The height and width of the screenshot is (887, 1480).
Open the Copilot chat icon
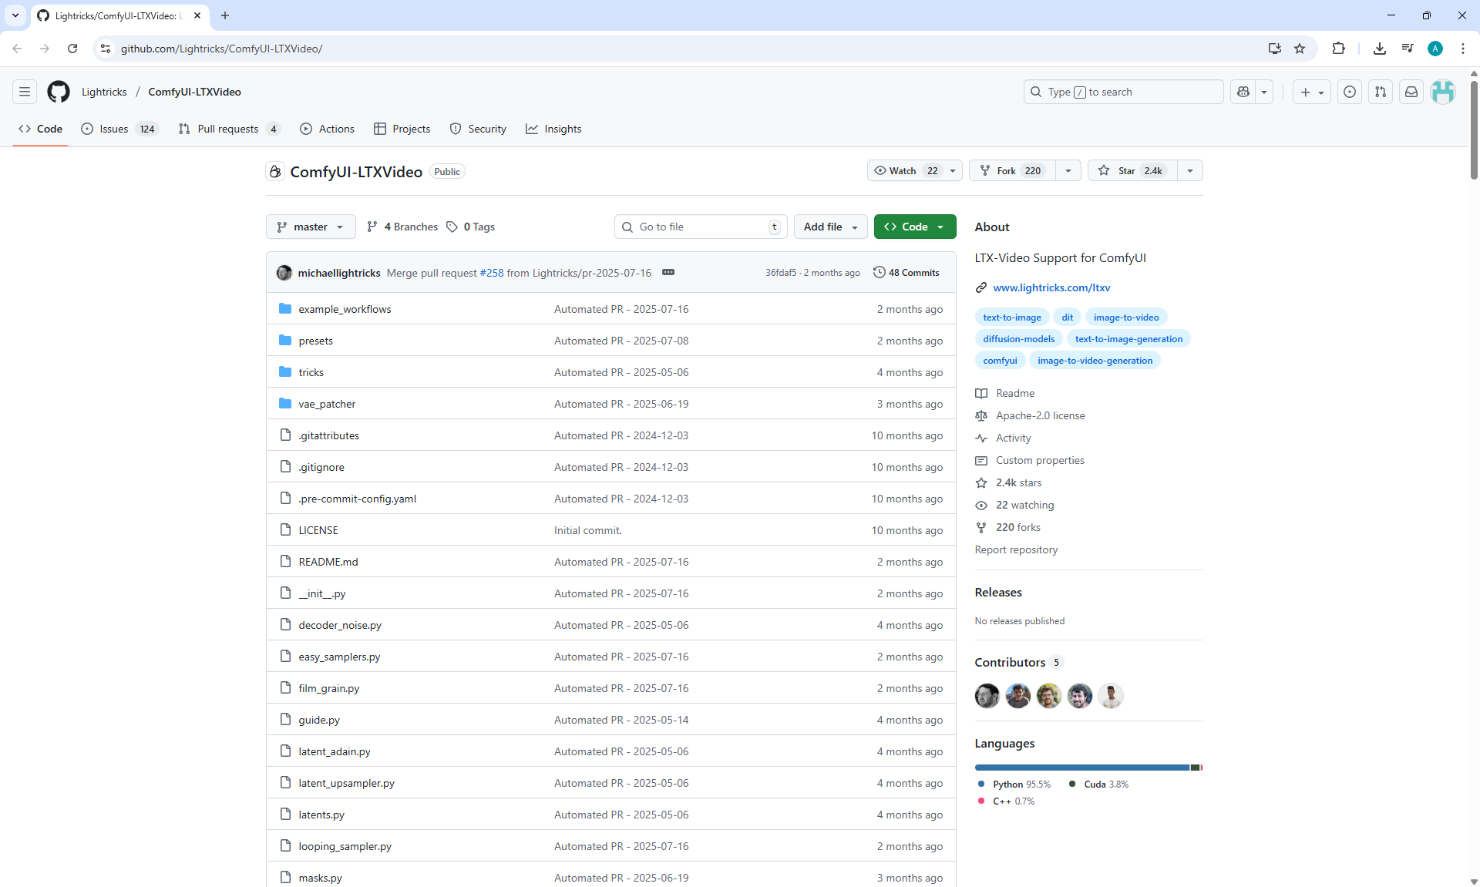pos(1243,92)
